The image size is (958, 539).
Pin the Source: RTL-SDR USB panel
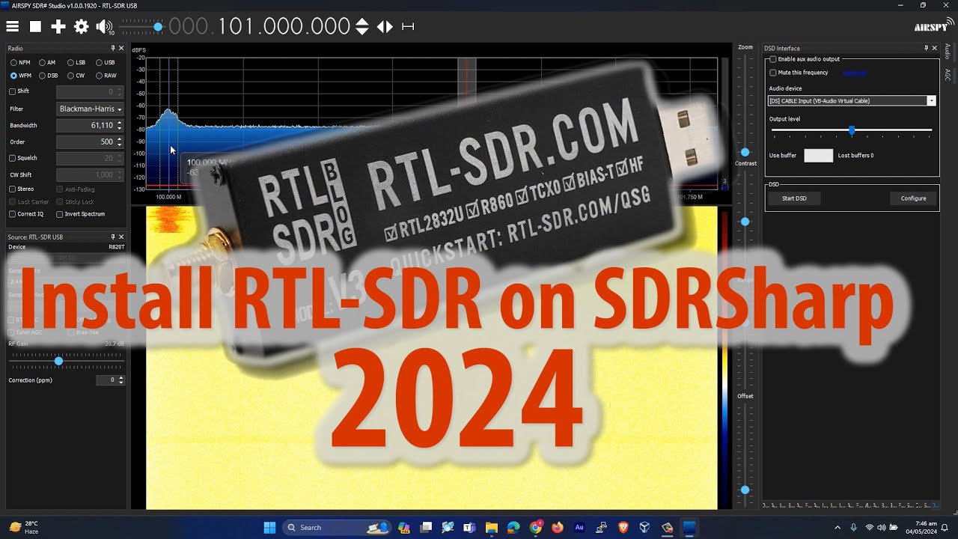[x=113, y=237]
